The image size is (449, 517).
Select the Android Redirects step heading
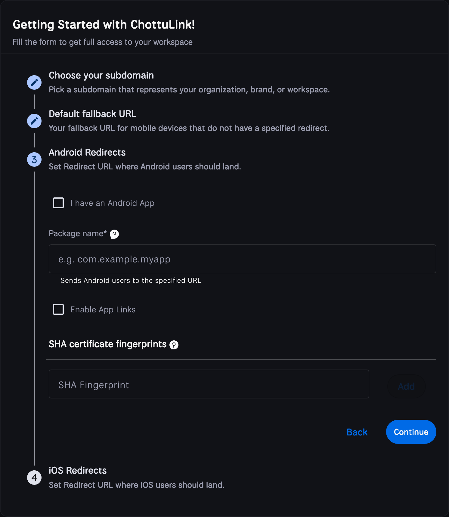point(87,153)
